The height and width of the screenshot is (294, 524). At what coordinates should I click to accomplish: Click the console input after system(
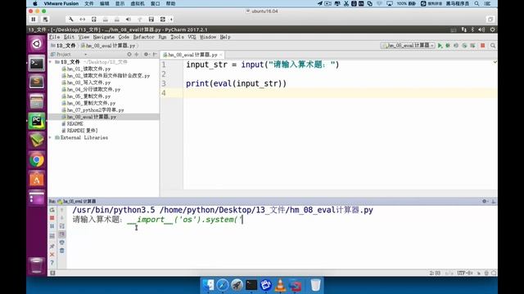coord(243,220)
